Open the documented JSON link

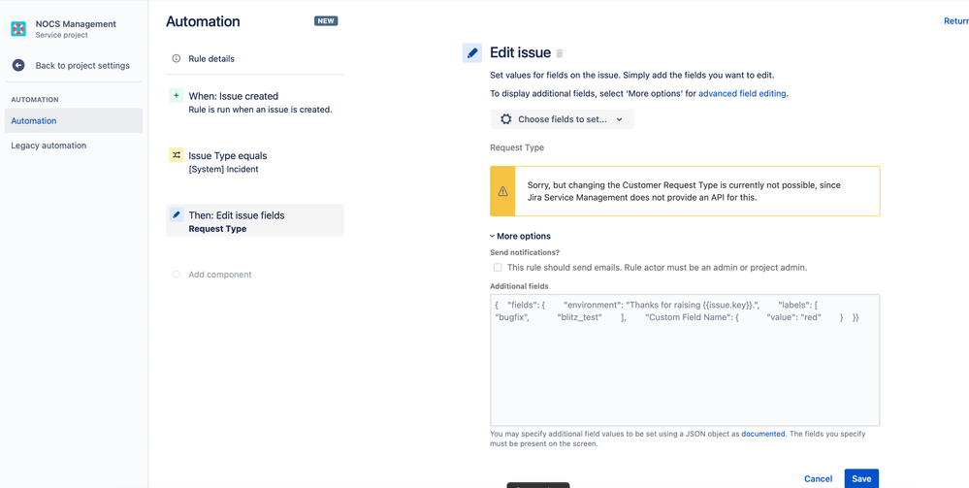coord(763,435)
